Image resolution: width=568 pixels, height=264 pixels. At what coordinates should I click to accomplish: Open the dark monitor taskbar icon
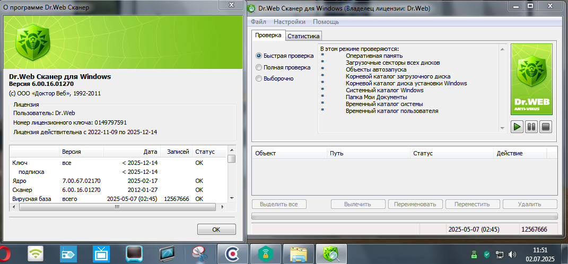pos(134,254)
